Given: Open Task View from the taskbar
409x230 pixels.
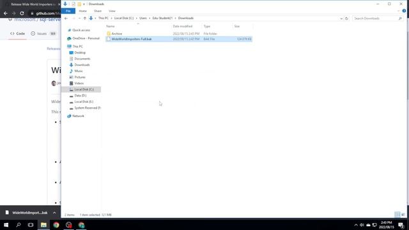Looking at the screenshot, I should pos(31,225).
